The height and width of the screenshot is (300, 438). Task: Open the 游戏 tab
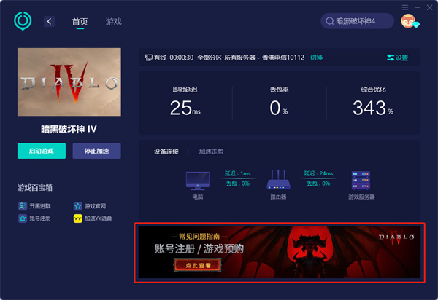[114, 22]
